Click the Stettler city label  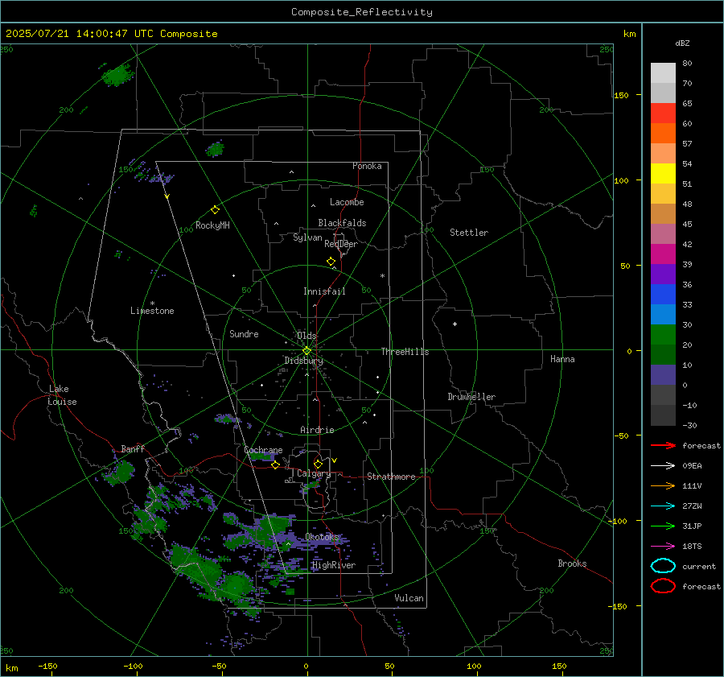pyautogui.click(x=469, y=233)
